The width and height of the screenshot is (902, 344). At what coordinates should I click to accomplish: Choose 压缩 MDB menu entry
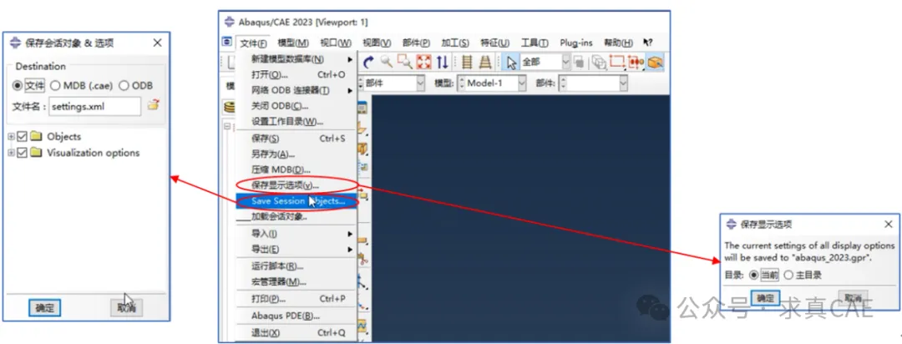[x=296, y=169]
